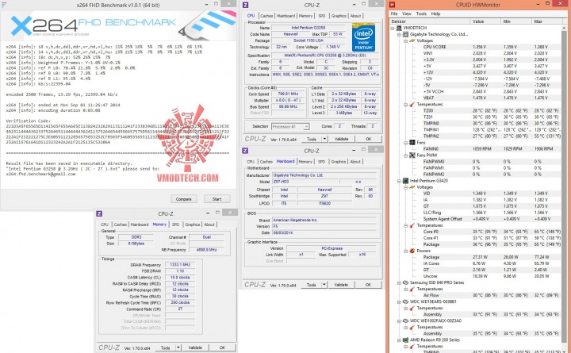
Task: Switch to the SPD tab in CPU-Z Memory window
Action: (x=175, y=224)
